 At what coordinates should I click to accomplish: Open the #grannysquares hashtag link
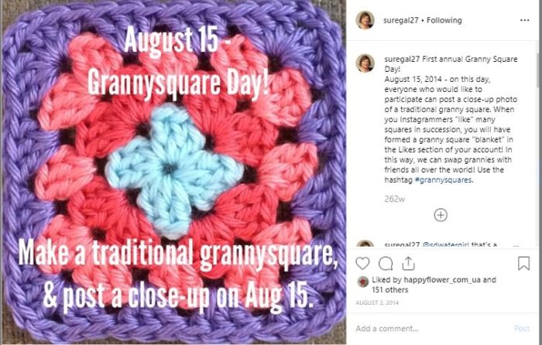pyautogui.click(x=443, y=180)
